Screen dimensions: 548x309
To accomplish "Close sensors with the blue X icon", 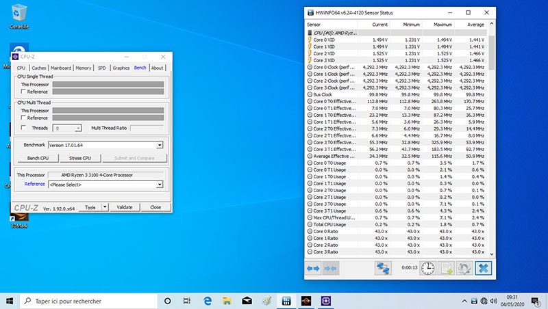I will [x=484, y=268].
